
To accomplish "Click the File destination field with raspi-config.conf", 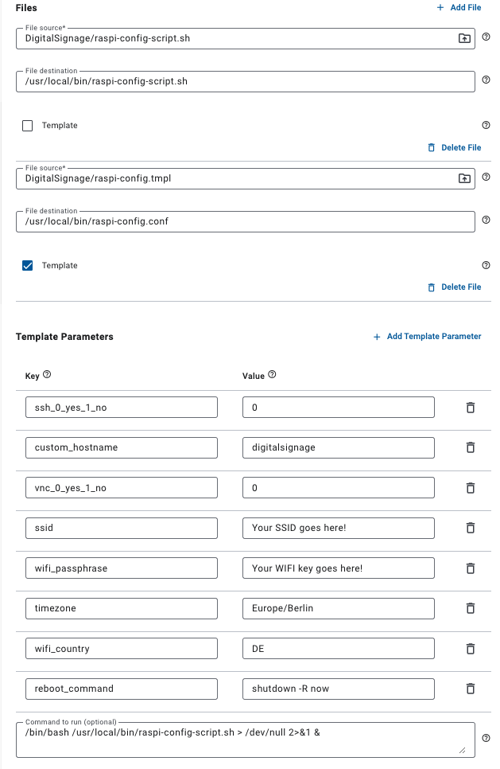I will pos(245,221).
